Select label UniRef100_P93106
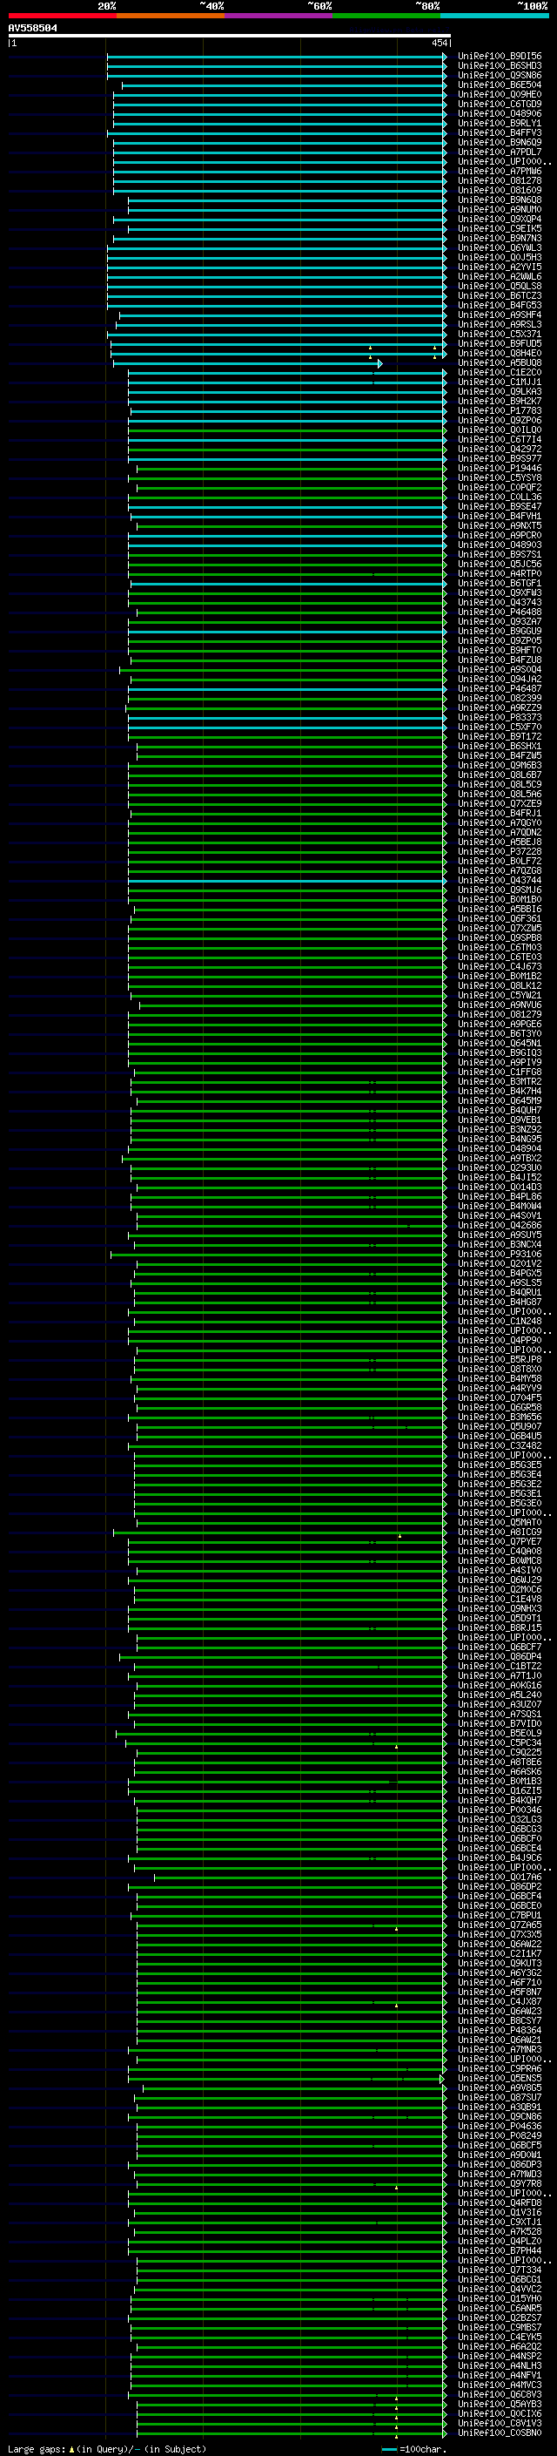This screenshot has width=557, height=2456. point(500,1254)
